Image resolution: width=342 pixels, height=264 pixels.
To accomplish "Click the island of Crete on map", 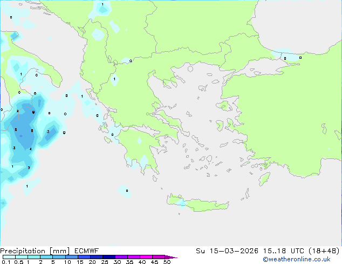I will (x=197, y=204).
